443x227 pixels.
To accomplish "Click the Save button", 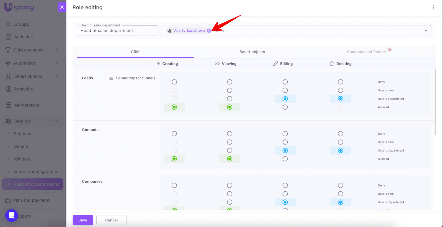I will (x=83, y=220).
